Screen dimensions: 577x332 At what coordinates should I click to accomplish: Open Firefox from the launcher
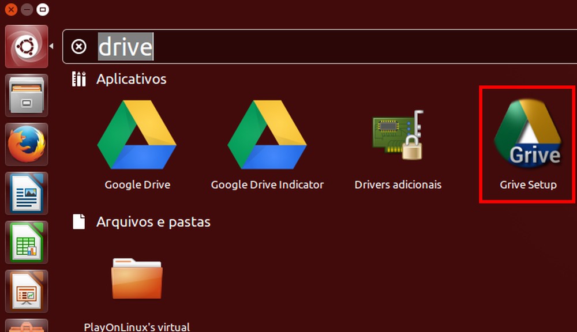tap(27, 144)
